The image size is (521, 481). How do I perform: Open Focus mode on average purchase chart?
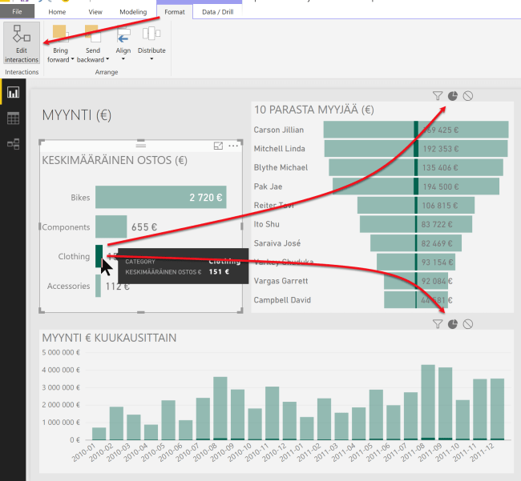click(218, 146)
